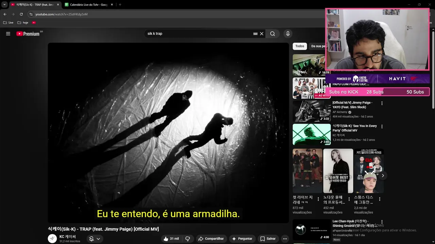Open See You In Every Party title
Viewport: 435px width, 244px height.
coord(355,128)
